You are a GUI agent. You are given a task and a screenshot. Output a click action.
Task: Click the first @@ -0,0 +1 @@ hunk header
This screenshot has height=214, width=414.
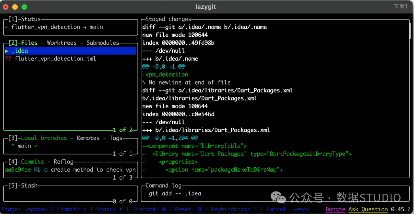point(163,66)
